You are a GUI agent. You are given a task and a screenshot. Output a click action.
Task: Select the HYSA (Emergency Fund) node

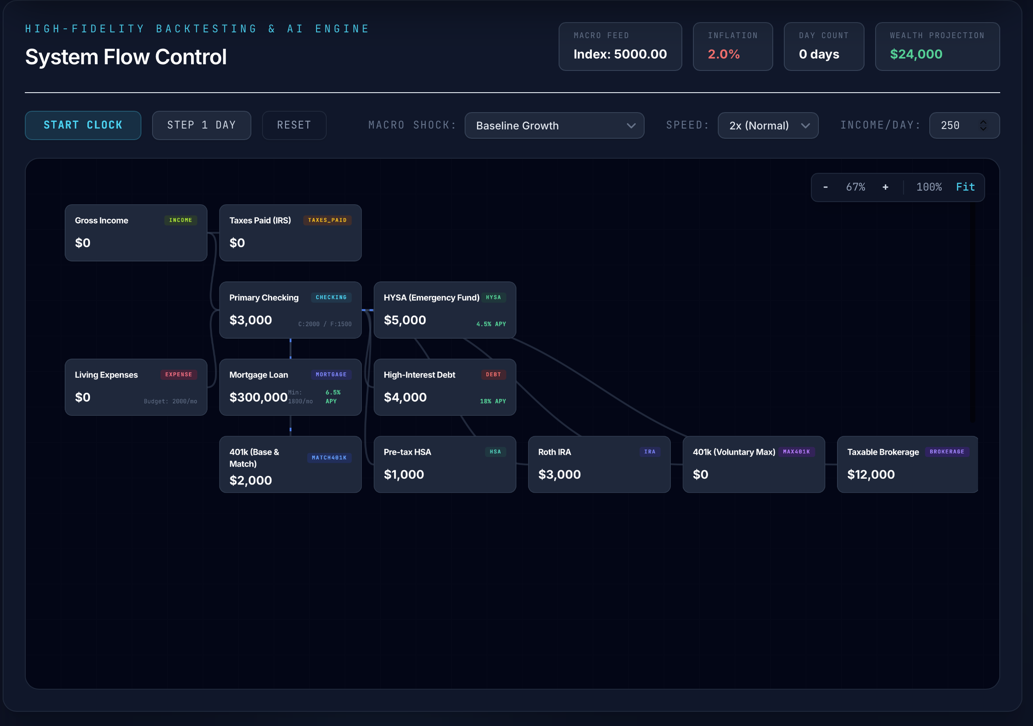tap(445, 310)
